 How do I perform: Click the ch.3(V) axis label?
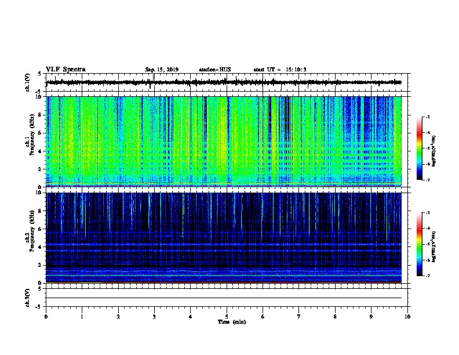pos(28,298)
